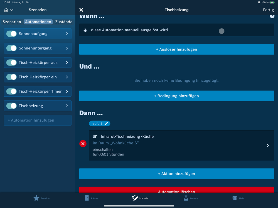Toggle the Sonnenaufgang automation switch
The width and height of the screenshot is (278, 208).
[11, 34]
